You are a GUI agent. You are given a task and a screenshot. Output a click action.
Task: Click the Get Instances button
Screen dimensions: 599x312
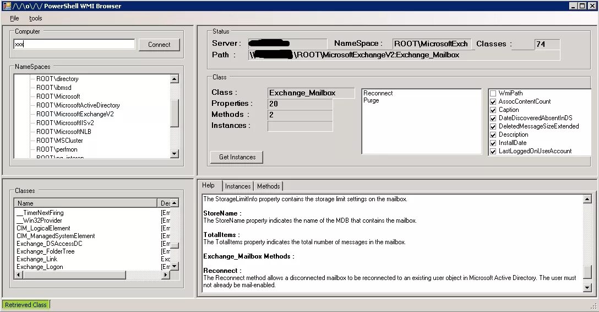pos(237,157)
